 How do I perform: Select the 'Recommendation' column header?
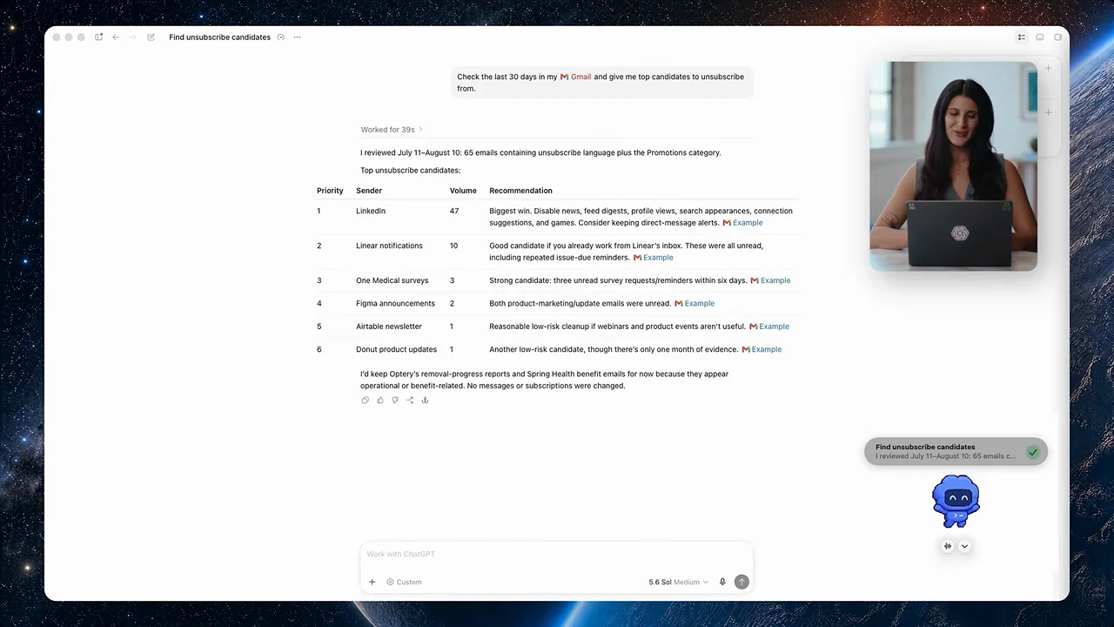520,191
